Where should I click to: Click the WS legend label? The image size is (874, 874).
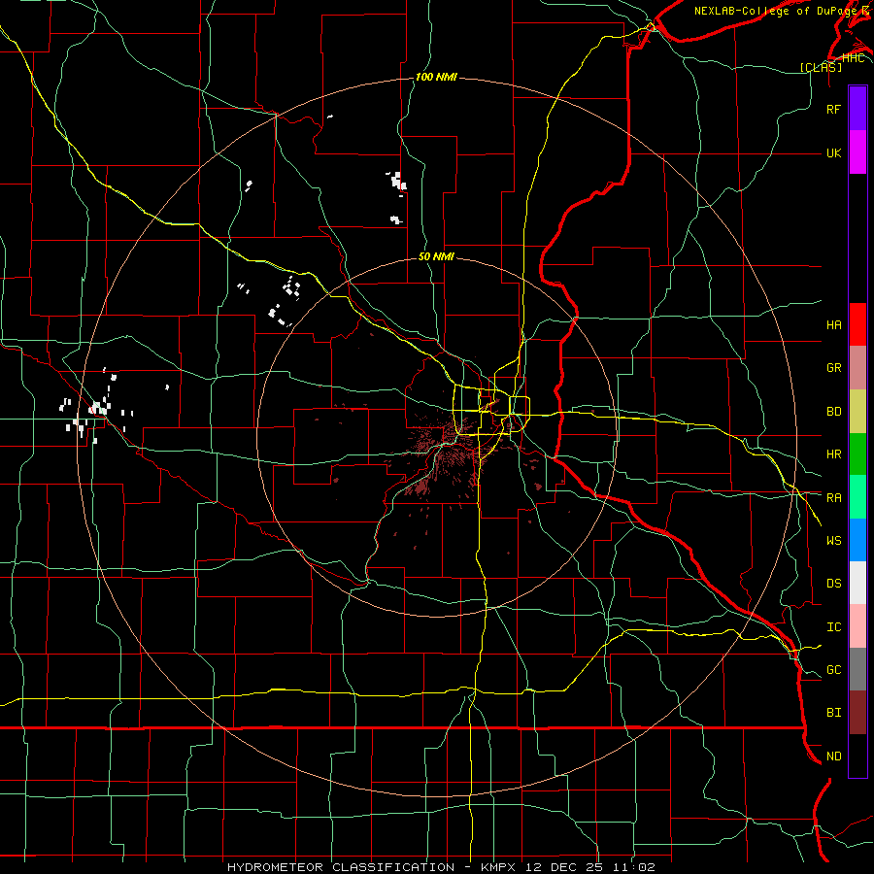(833, 541)
